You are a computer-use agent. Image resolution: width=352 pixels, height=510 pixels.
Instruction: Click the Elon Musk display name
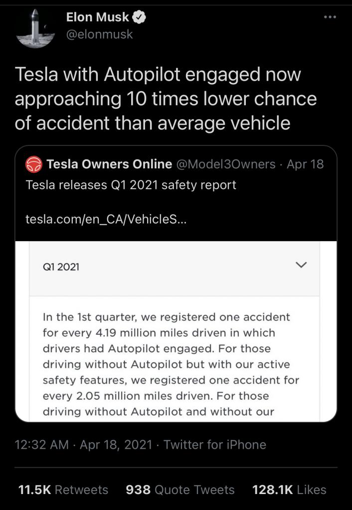[98, 17]
